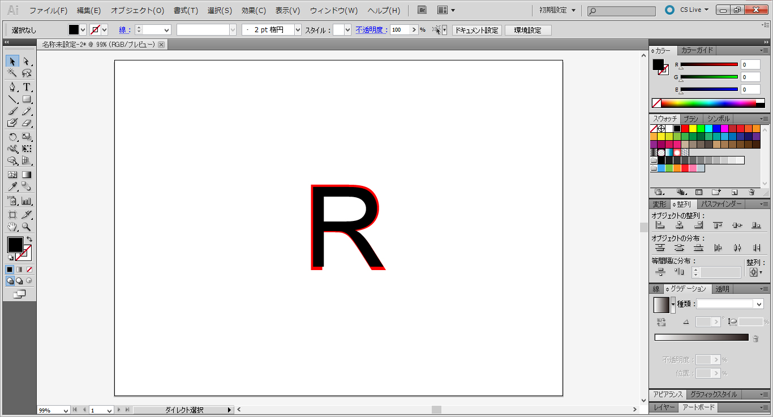Viewport: 773px width, 417px height.
Task: Expand opacity 100 value arrow
Action: pos(414,30)
